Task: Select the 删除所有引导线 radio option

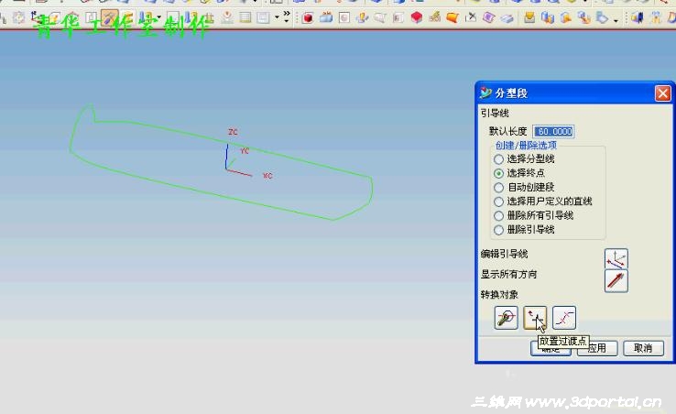Action: (x=499, y=215)
